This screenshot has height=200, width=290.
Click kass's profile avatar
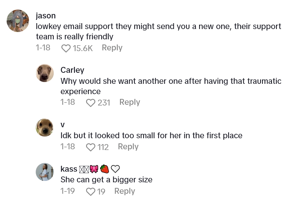[x=45, y=172]
